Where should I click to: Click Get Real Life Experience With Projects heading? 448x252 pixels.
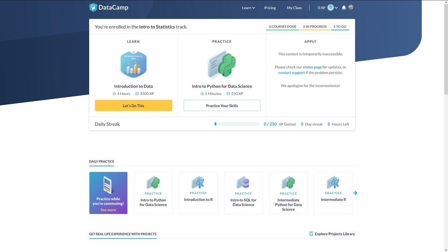(x=122, y=234)
